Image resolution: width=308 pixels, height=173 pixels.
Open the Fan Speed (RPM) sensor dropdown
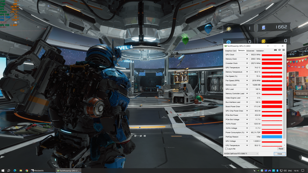tap(247, 80)
